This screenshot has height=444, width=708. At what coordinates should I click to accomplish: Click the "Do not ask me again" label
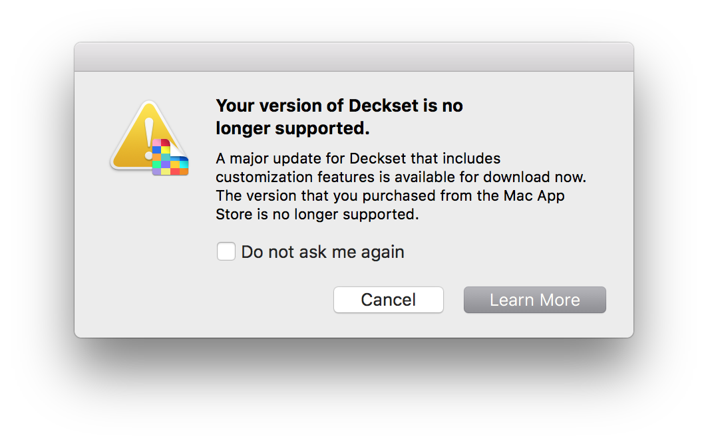coord(323,252)
